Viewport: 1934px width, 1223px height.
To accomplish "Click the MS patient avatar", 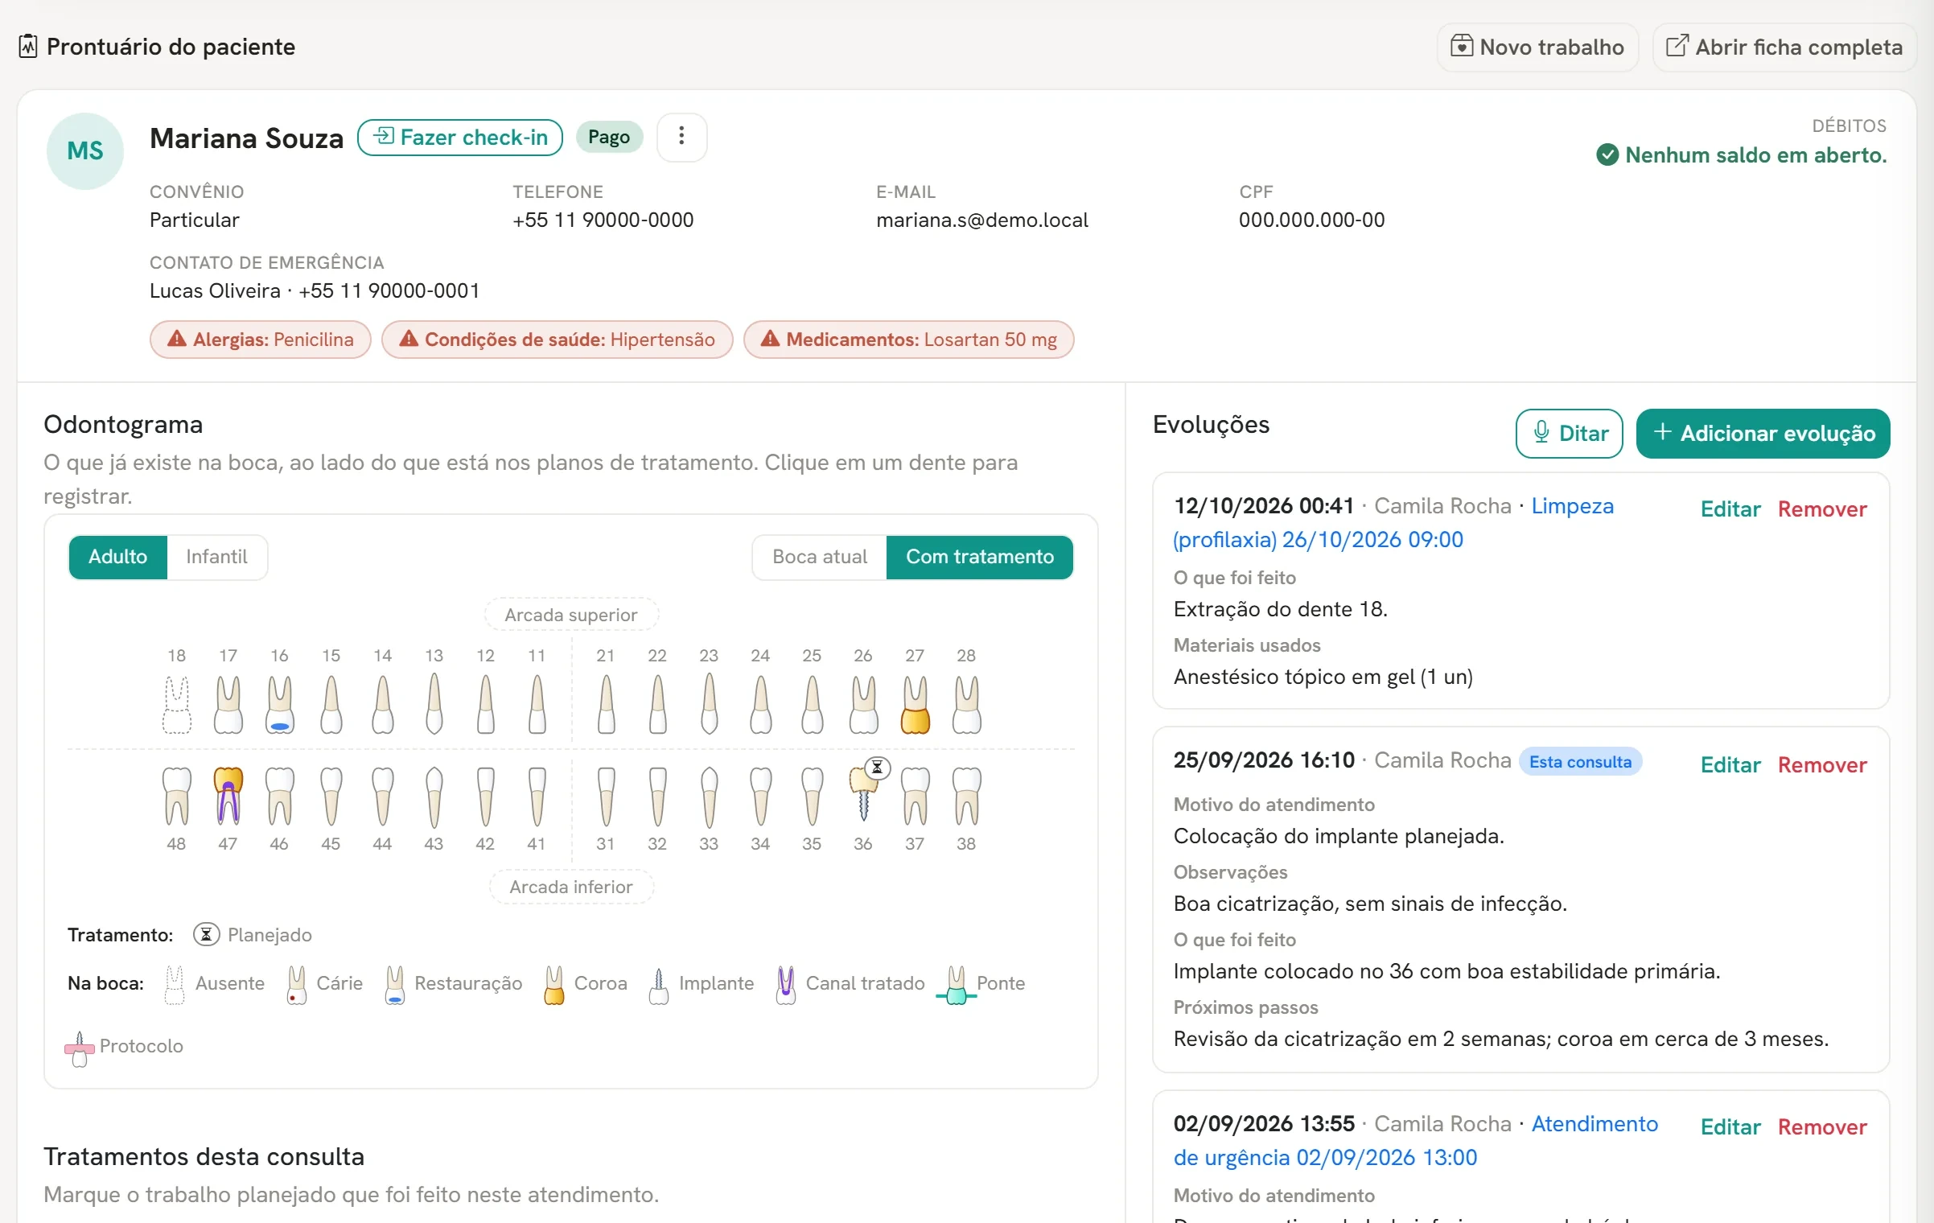I will coord(85,151).
